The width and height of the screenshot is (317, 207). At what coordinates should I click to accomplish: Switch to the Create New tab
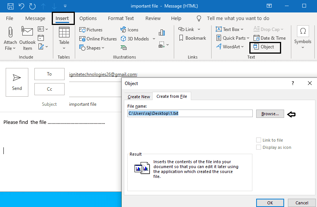coord(139,97)
